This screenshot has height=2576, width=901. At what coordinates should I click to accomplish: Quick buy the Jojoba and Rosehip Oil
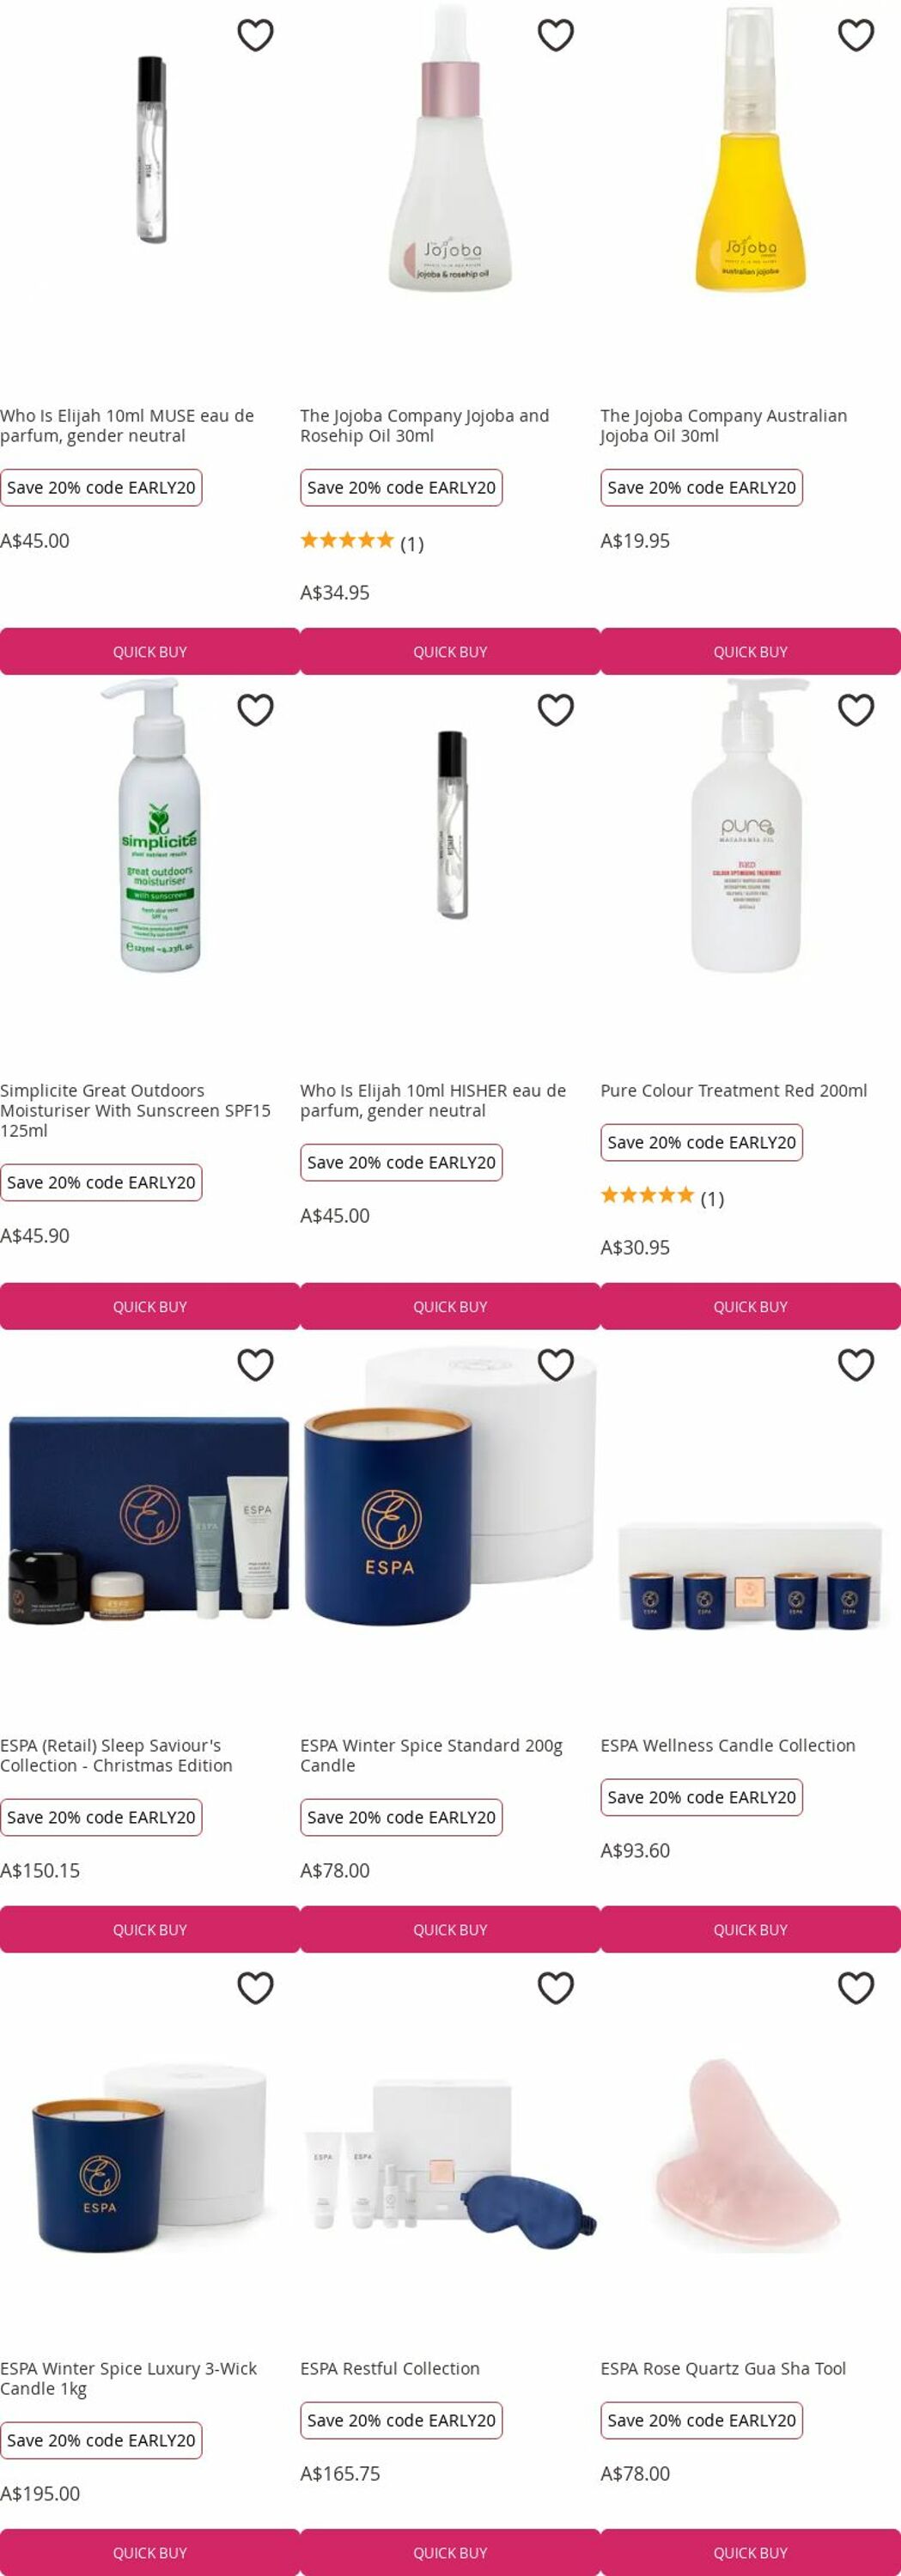point(450,652)
